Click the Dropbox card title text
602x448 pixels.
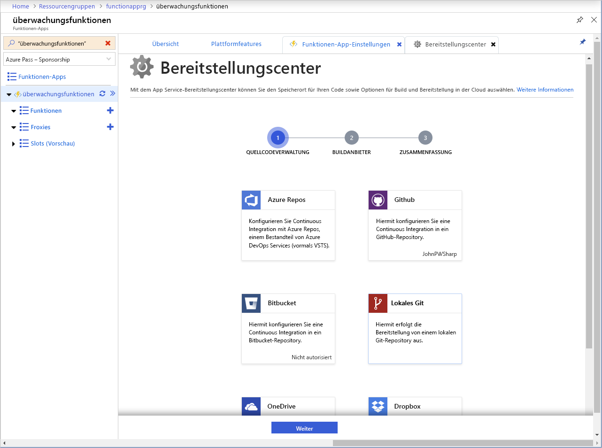[x=407, y=406]
